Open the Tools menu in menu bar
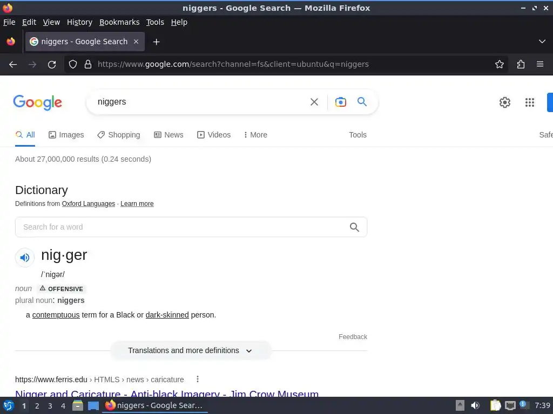 tap(155, 22)
